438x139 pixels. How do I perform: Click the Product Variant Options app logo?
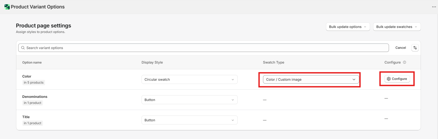pyautogui.click(x=7, y=7)
